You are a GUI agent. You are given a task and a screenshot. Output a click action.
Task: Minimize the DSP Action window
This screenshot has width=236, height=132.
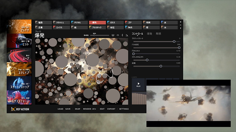[180, 25]
